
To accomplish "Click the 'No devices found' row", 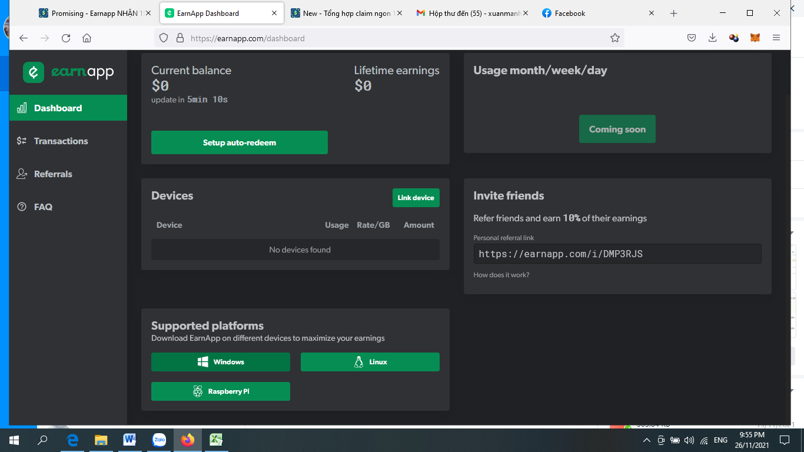I will pos(295,250).
